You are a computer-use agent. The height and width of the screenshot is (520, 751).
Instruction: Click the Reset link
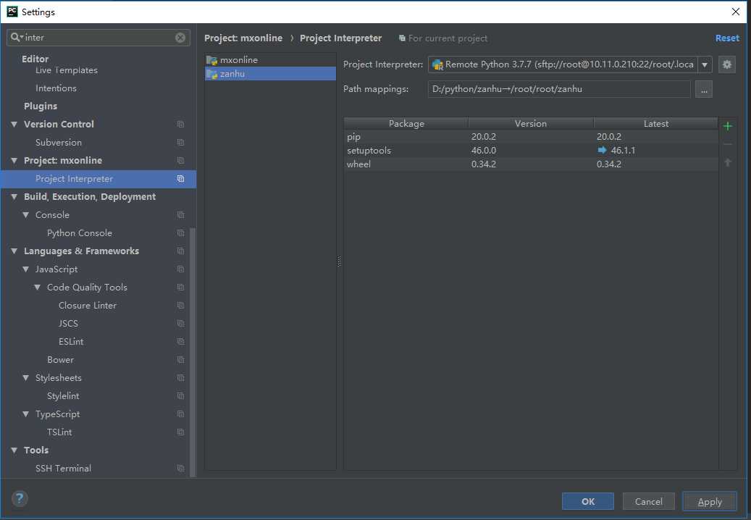pyautogui.click(x=727, y=38)
